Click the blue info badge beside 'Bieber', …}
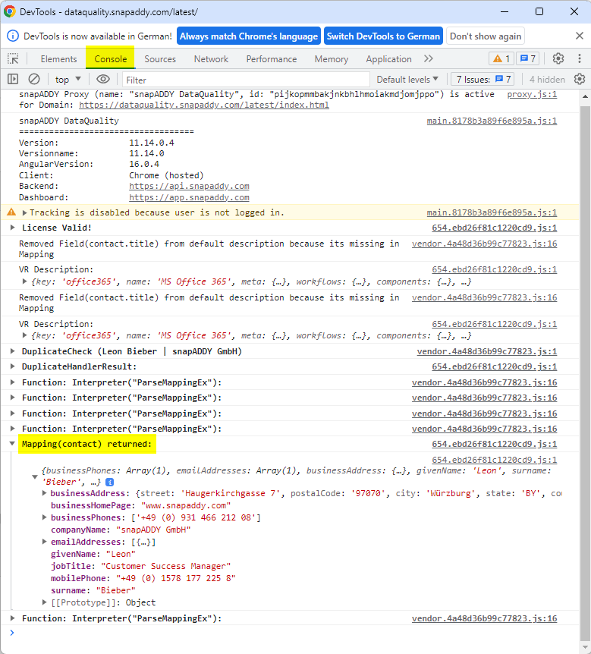Screen dimensions: 591x654 [x=110, y=483]
